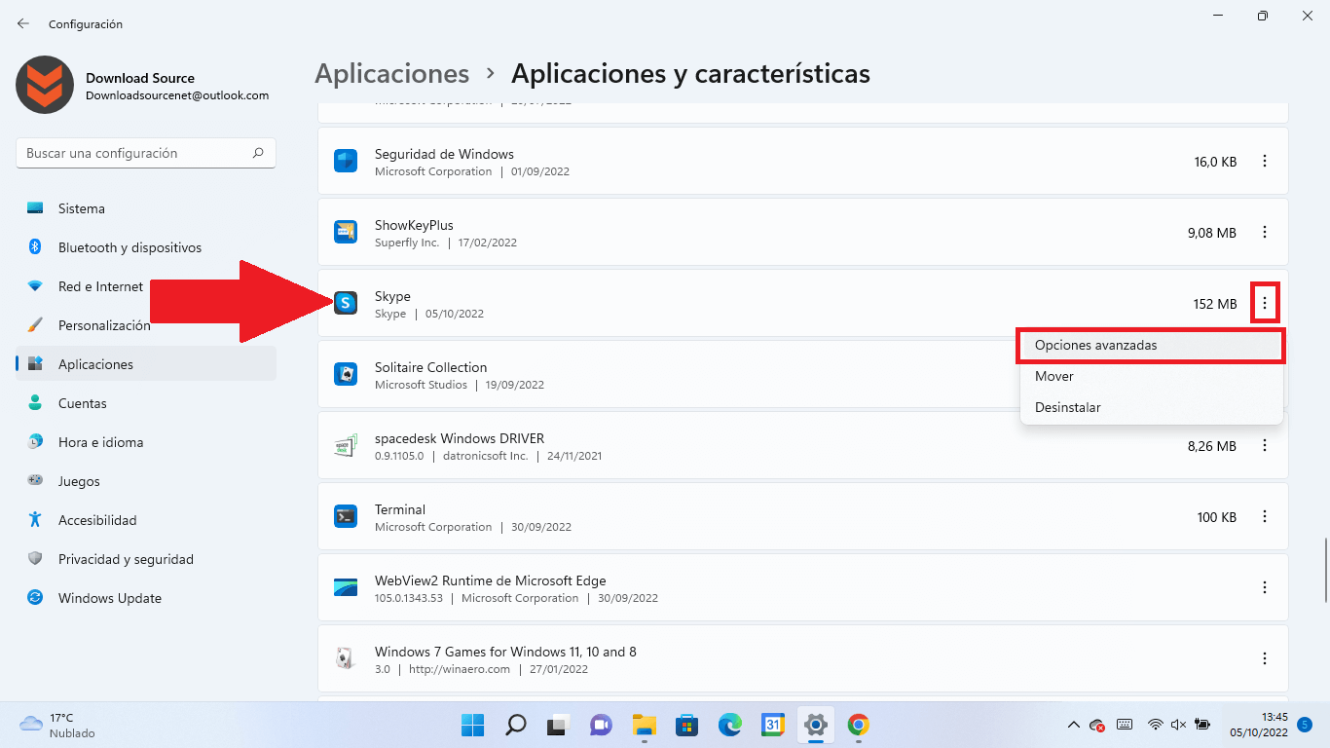Screen dimensions: 1330x748
Task: Open more options for WebView2 Runtime
Action: tap(1265, 588)
